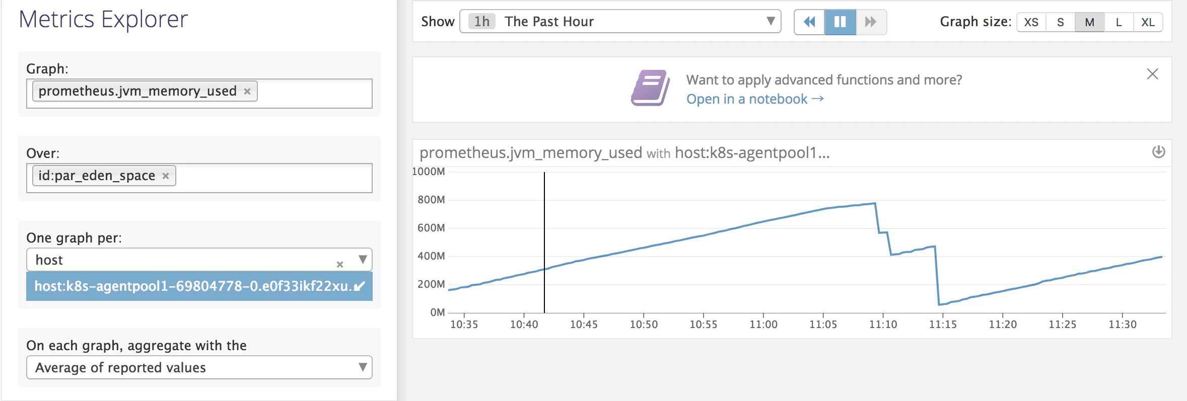Set graph size to M
Screen dimensions: 1187x401
(x=1090, y=22)
